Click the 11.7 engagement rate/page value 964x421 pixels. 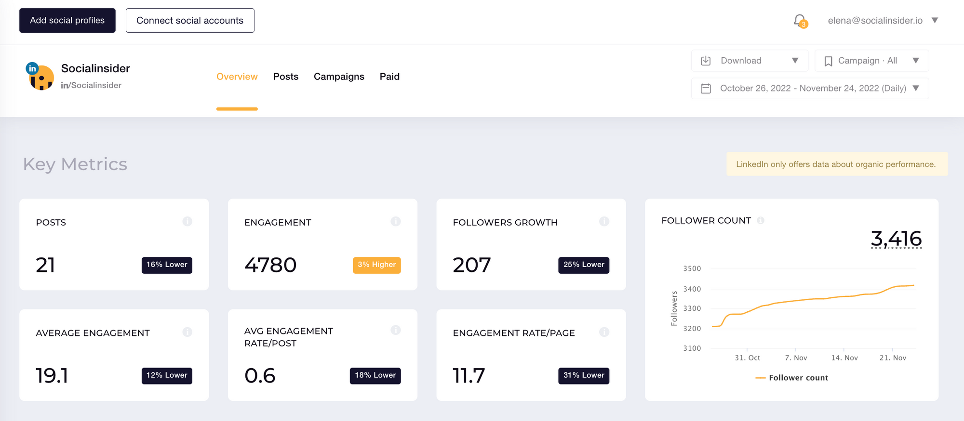coord(469,376)
